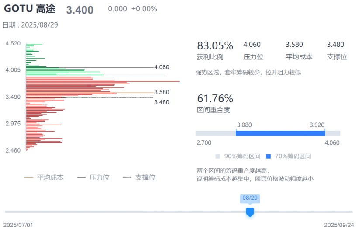Click the 日期 2025/08/29 date text
The width and height of the screenshot is (362, 229).
[31, 25]
